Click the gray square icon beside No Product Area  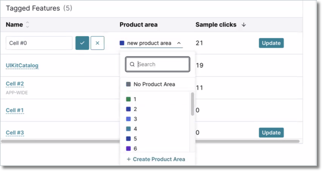pyautogui.click(x=128, y=84)
